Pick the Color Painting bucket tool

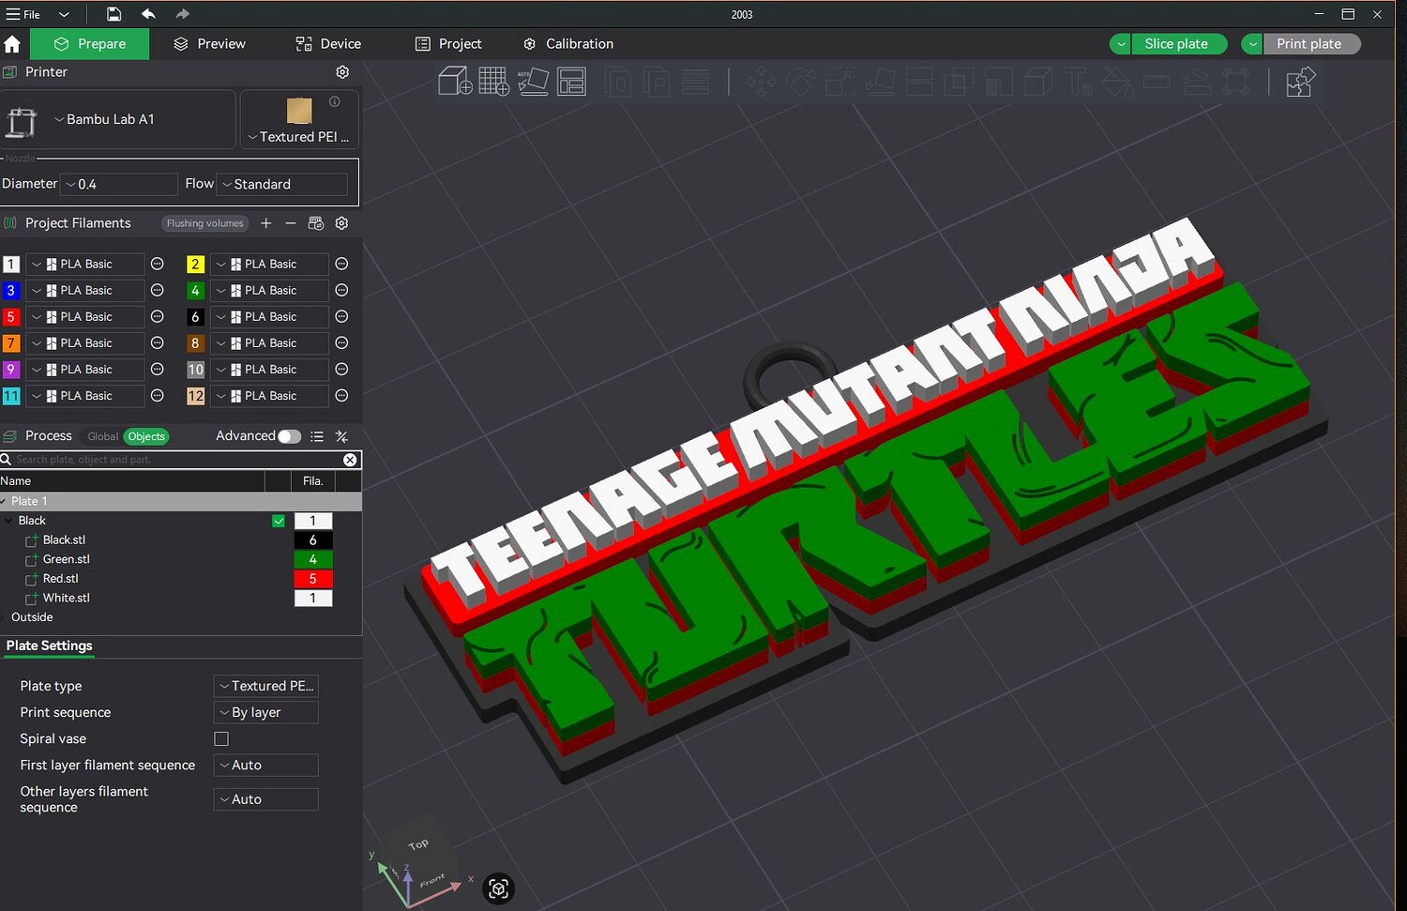click(x=1116, y=83)
